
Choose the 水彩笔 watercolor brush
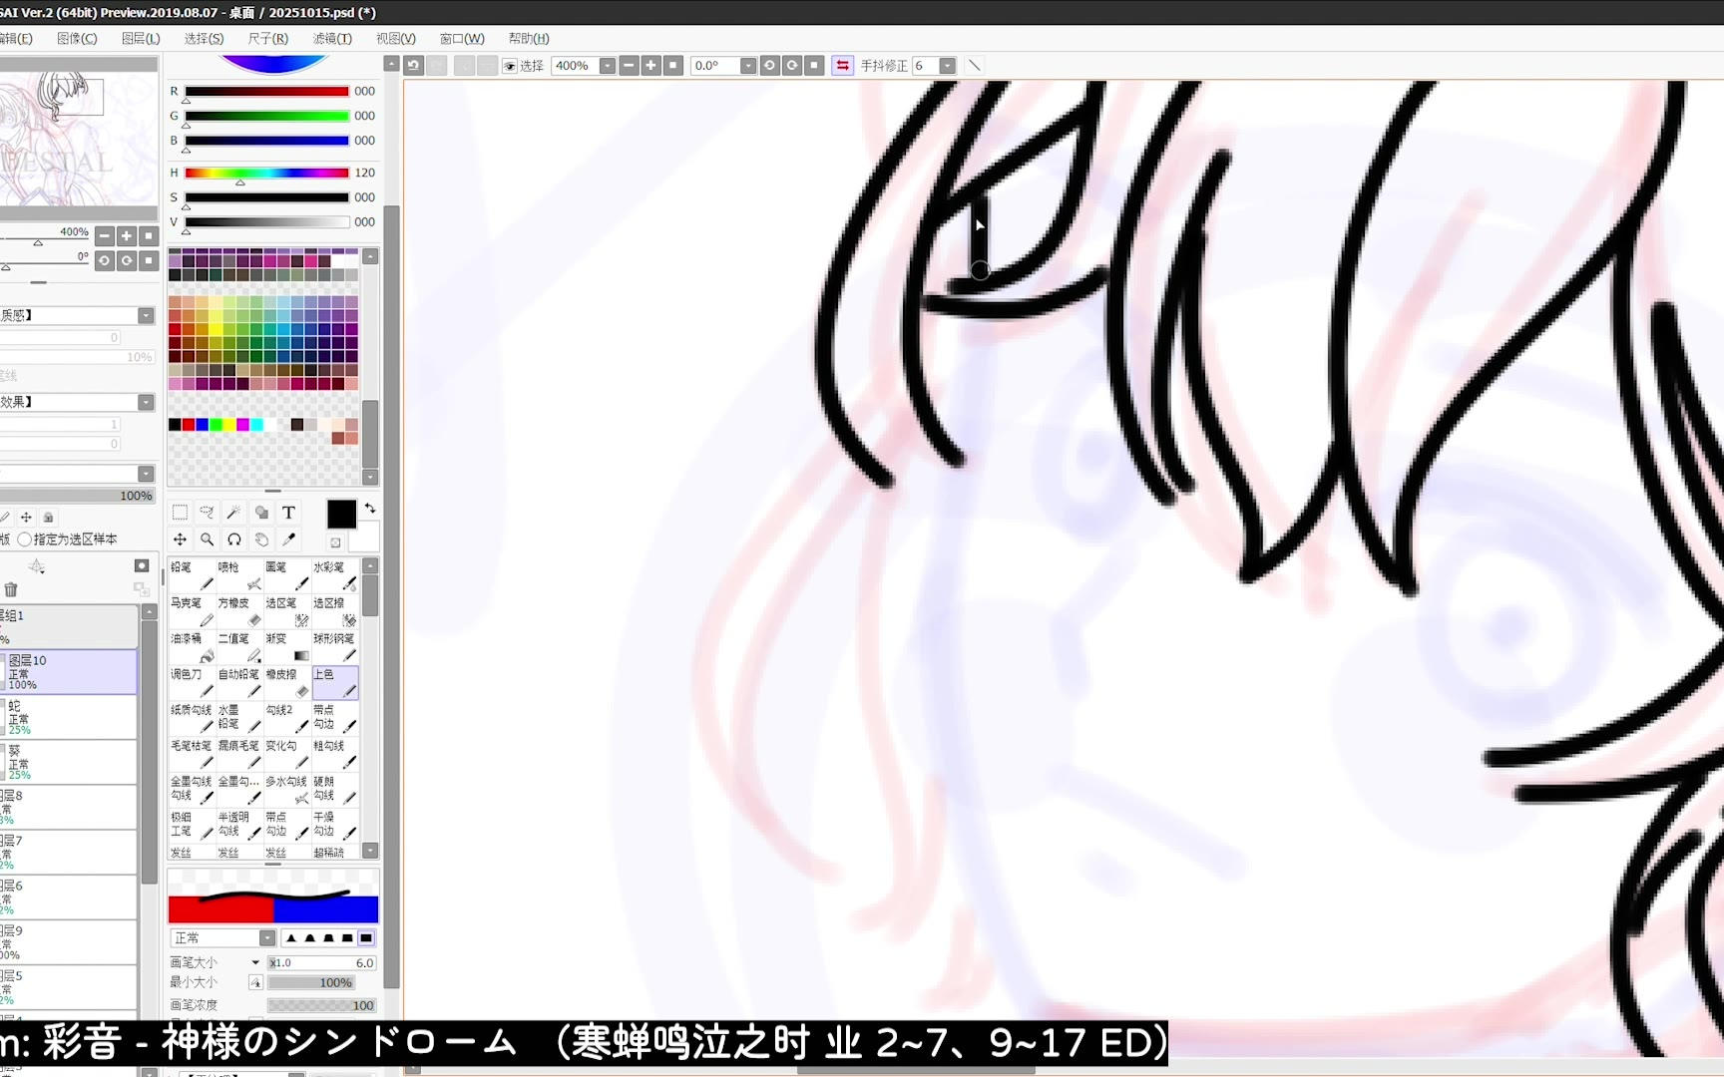point(335,575)
